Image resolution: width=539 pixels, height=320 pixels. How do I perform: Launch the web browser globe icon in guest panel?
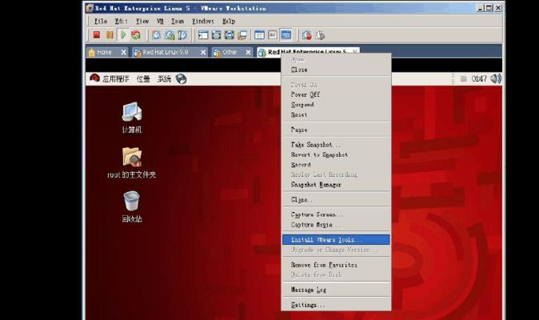[x=182, y=78]
